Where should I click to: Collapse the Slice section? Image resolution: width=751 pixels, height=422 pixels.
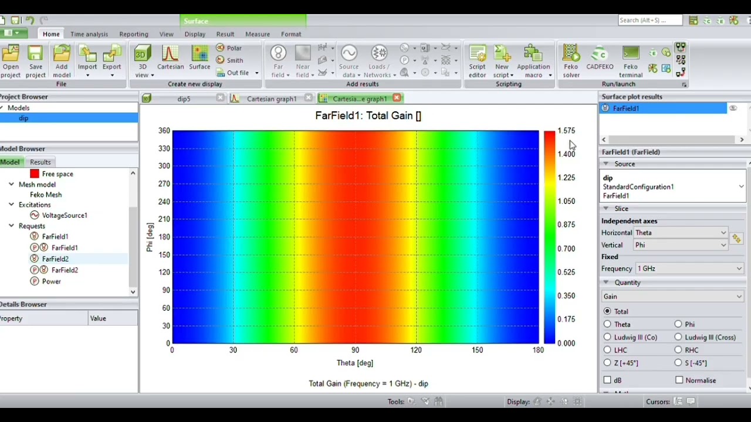click(606, 209)
